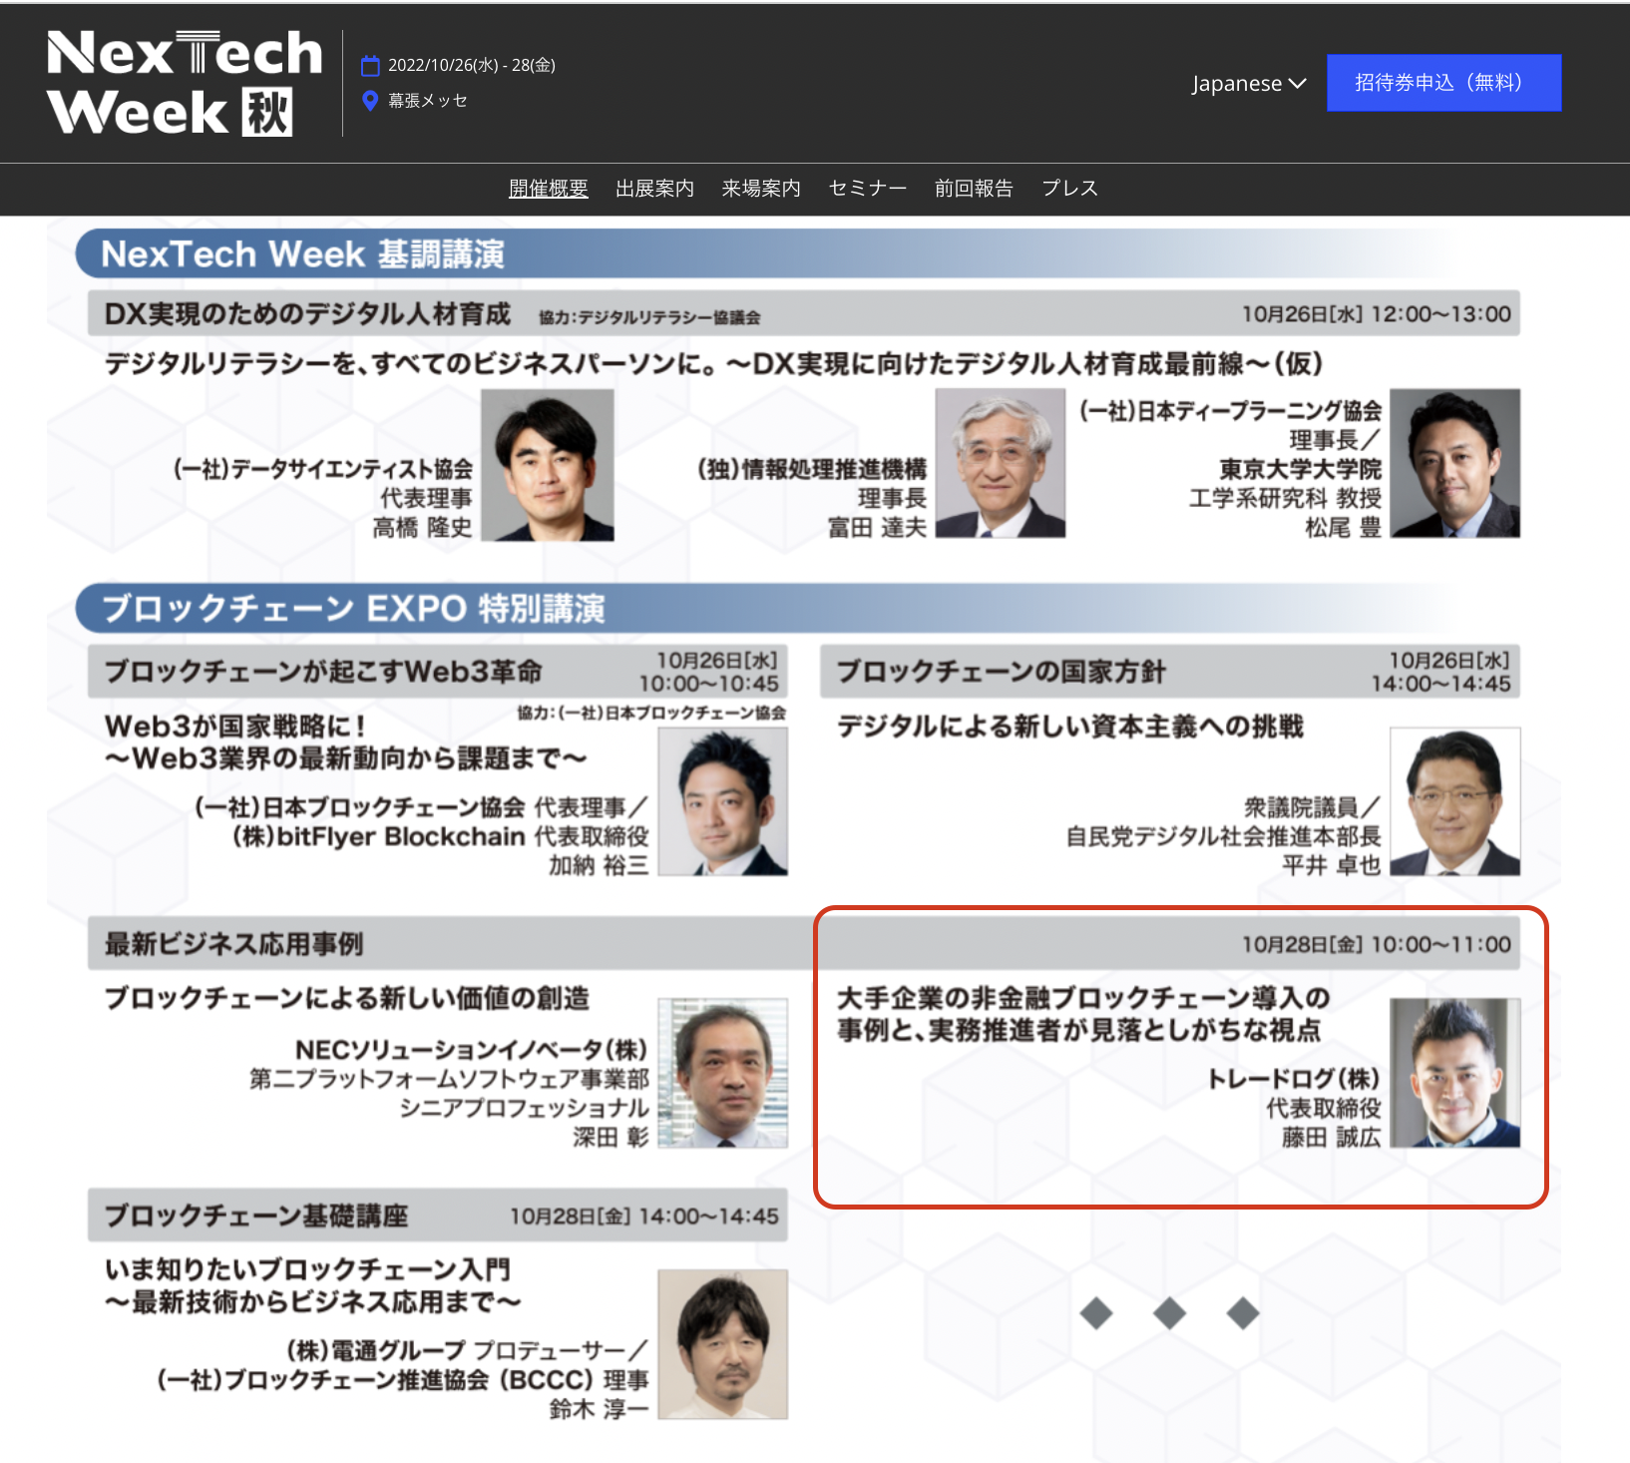Click the photo of 加納 裕三
Viewport: 1630px width, 1463px height.
coord(723,802)
